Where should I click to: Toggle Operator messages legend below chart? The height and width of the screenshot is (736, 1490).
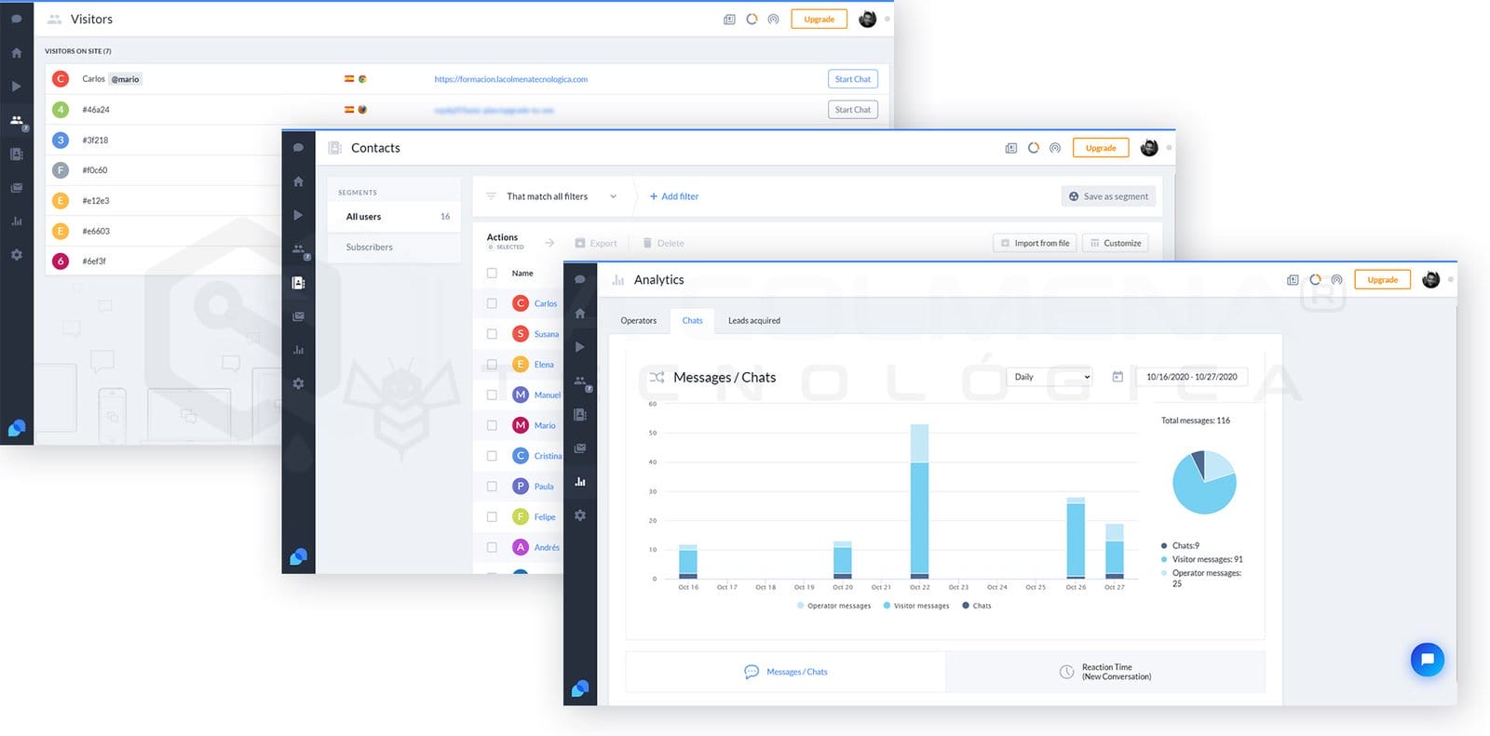pyautogui.click(x=834, y=606)
